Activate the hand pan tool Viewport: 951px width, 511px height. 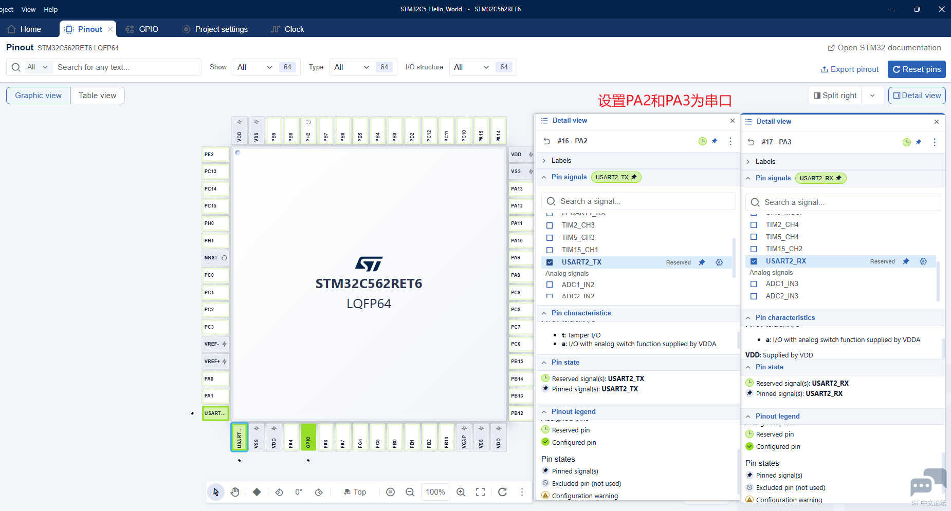point(235,492)
